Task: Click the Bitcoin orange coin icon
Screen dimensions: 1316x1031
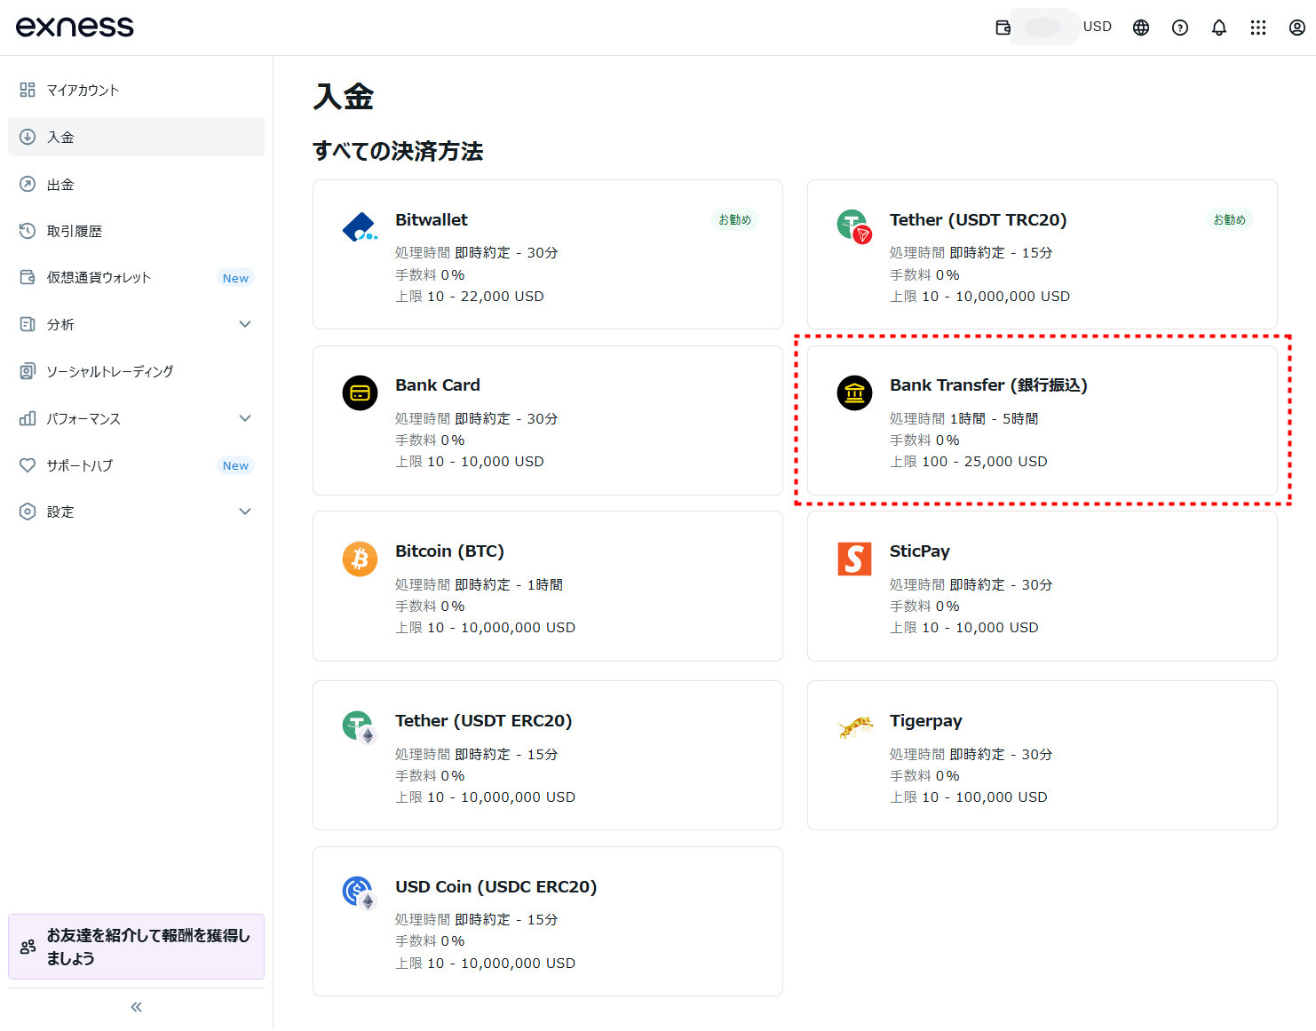Action: tap(360, 559)
